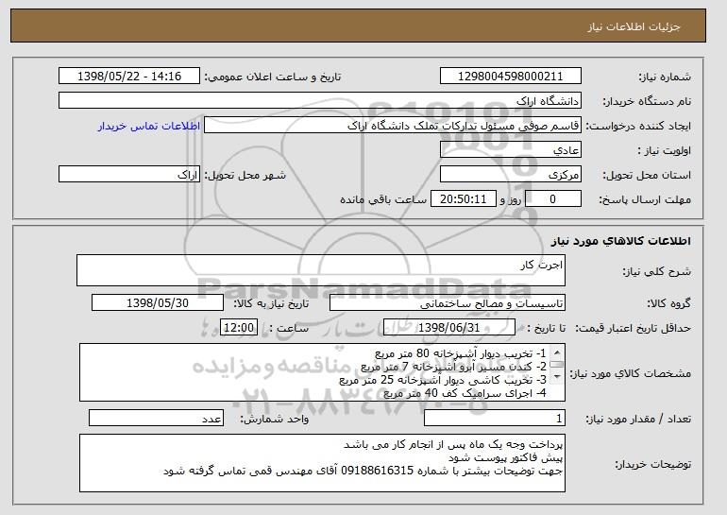Click the label ساعت باقی مانده
The width and height of the screenshot is (727, 515).
(383, 199)
